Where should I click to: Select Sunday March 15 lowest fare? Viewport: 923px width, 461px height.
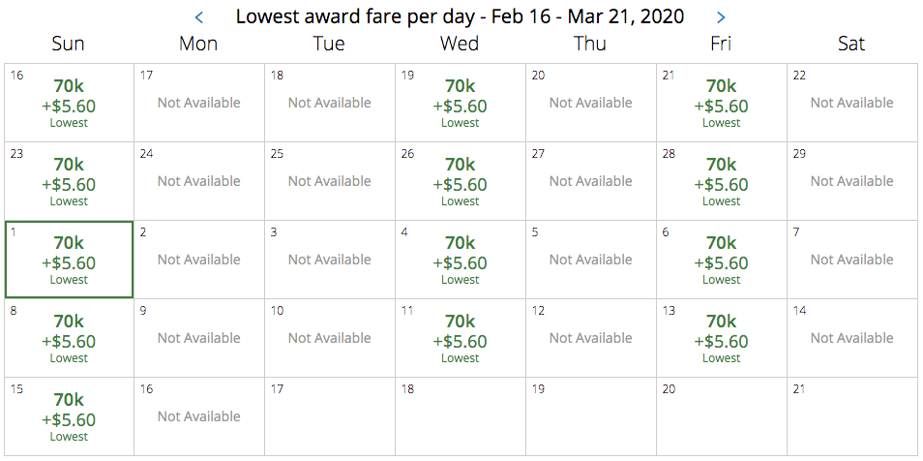(x=69, y=416)
